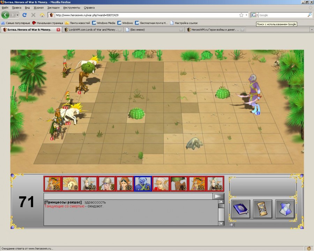Open the Windows Media bookmark
Screen dimensions: 314x251
pyautogui.click(x=104, y=23)
